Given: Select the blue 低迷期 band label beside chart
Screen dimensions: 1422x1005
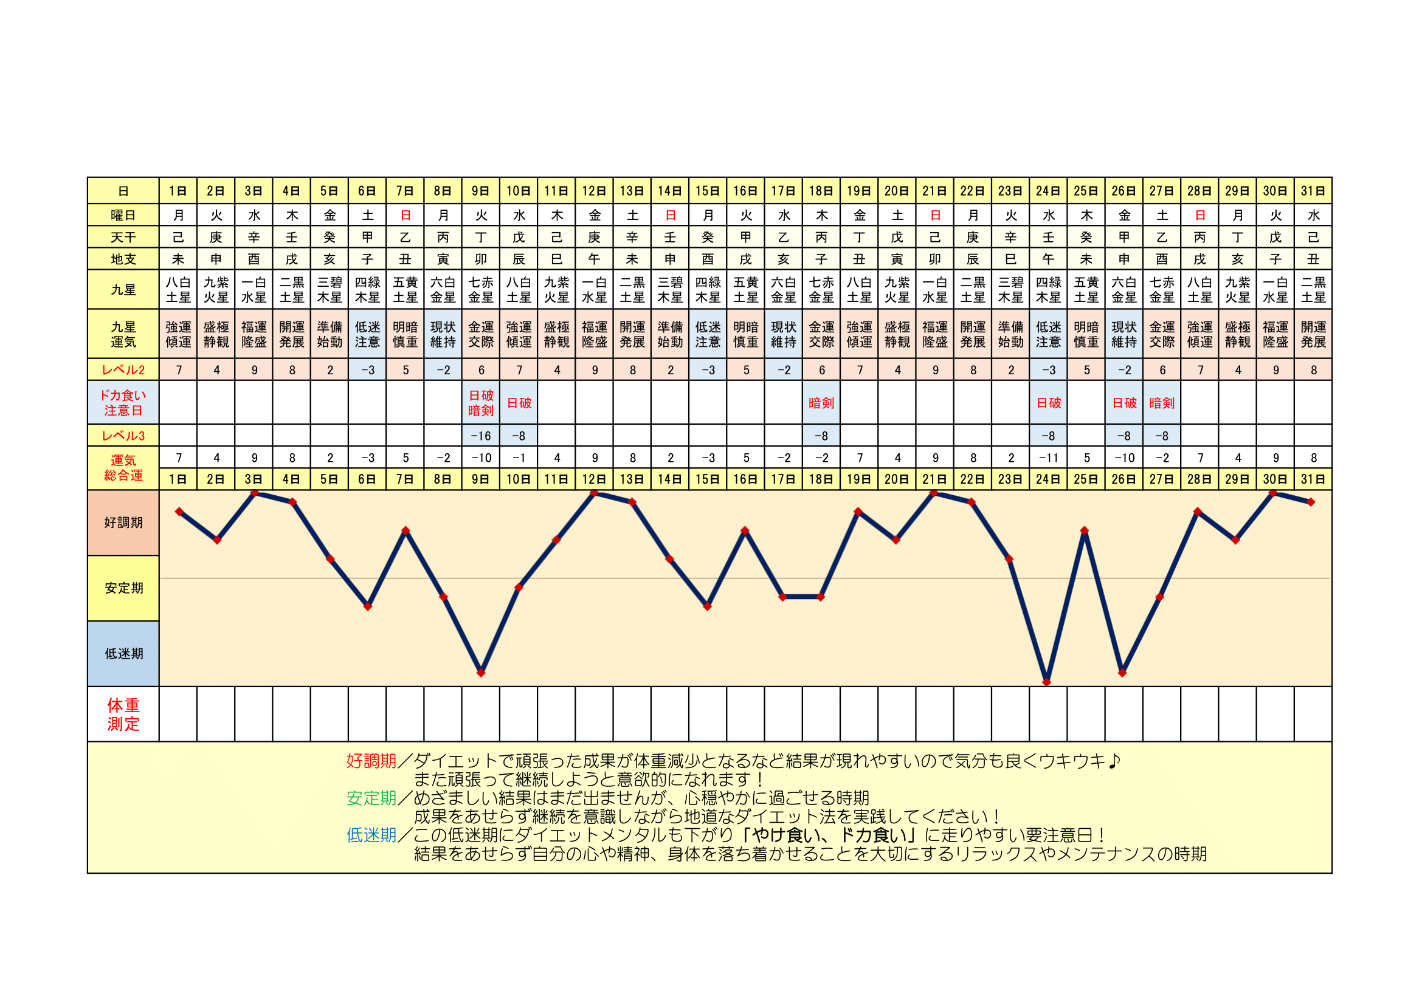Looking at the screenshot, I should click(x=123, y=654).
